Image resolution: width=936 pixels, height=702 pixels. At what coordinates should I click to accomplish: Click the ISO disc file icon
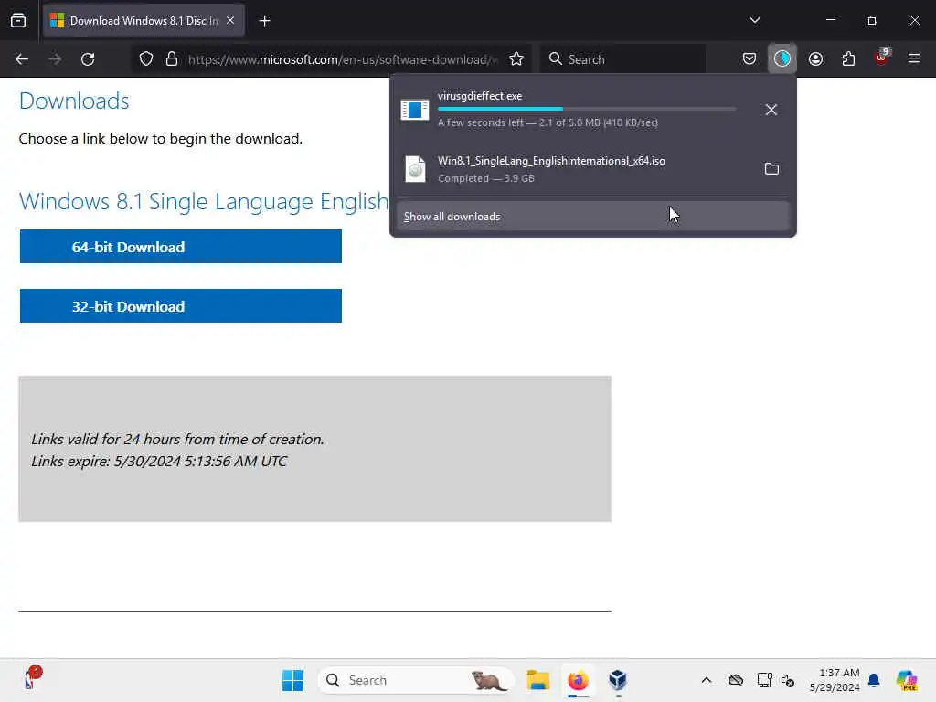coord(415,169)
